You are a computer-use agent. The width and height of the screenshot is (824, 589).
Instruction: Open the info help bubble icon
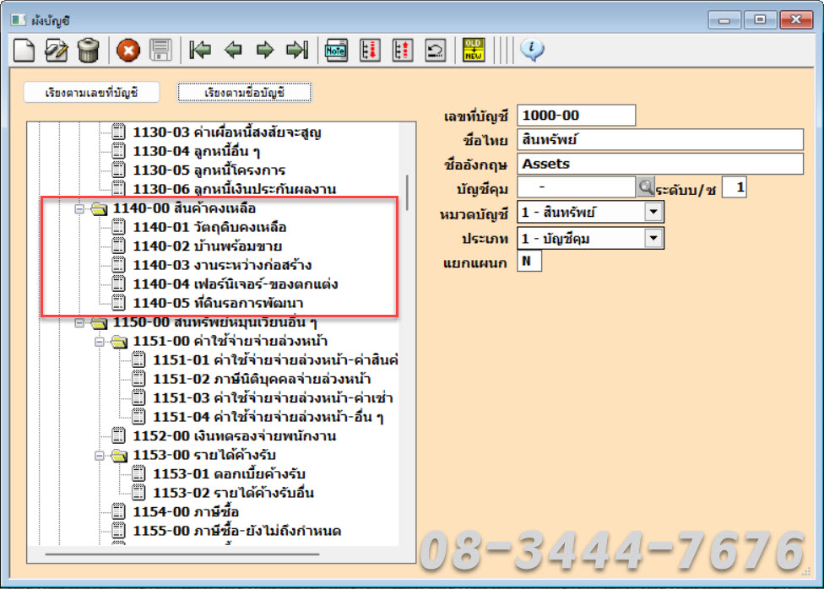point(532,51)
